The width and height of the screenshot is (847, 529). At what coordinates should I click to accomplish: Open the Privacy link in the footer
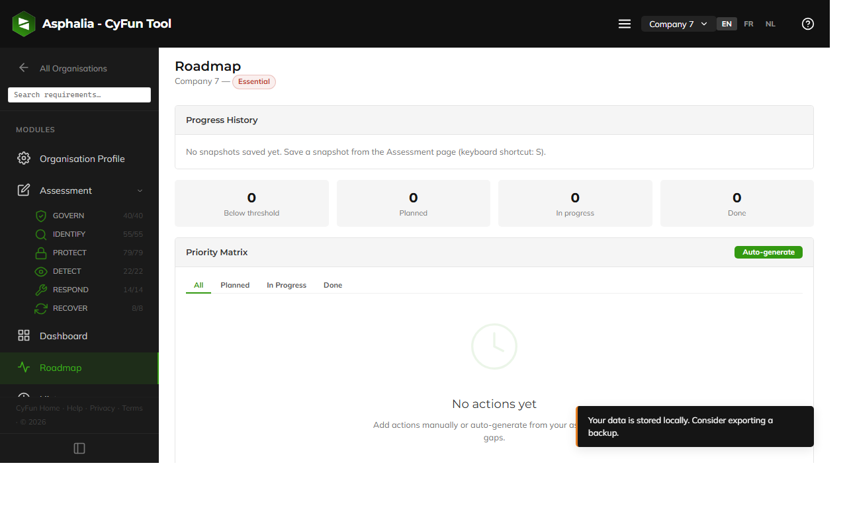tap(103, 408)
